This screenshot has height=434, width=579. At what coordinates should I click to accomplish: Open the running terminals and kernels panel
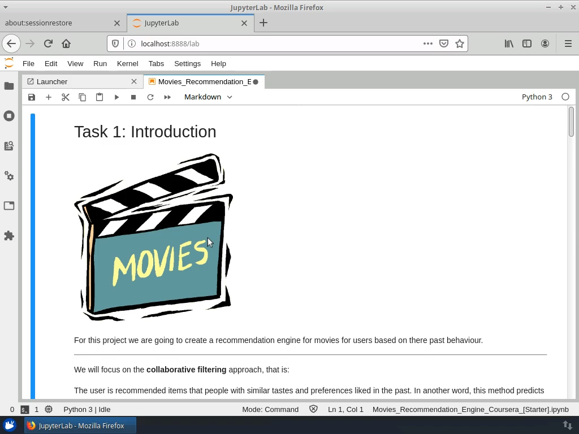click(x=9, y=116)
